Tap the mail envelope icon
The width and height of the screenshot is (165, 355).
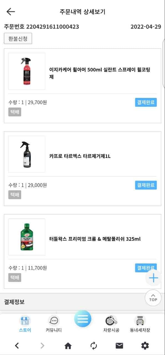(119, 346)
